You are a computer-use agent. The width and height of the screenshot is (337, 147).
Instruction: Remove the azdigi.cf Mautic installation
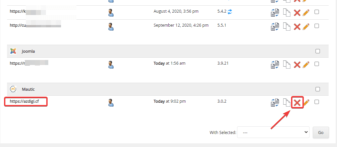[297, 102]
